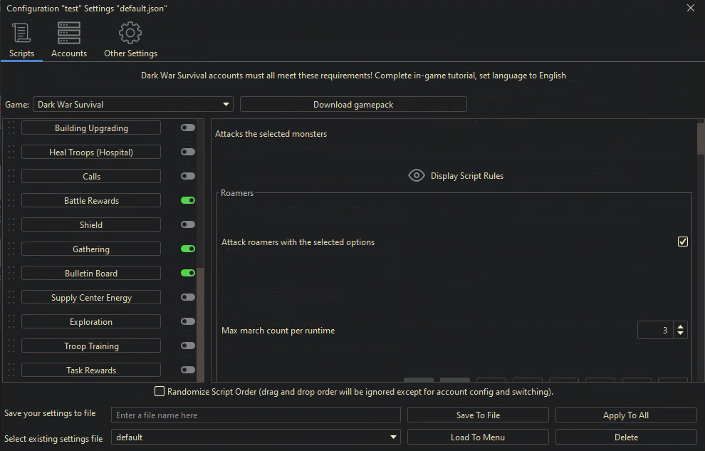Disable the Battle Rewards toggle

[188, 201]
